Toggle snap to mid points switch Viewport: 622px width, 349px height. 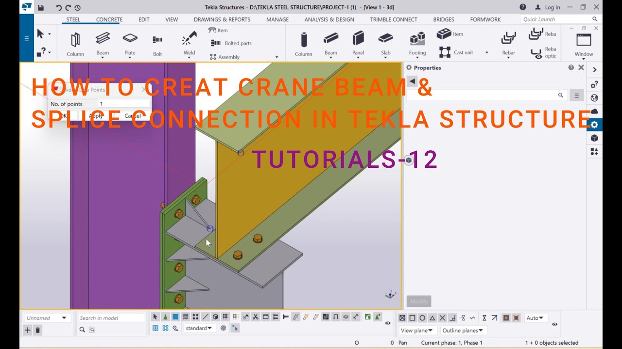432,318
